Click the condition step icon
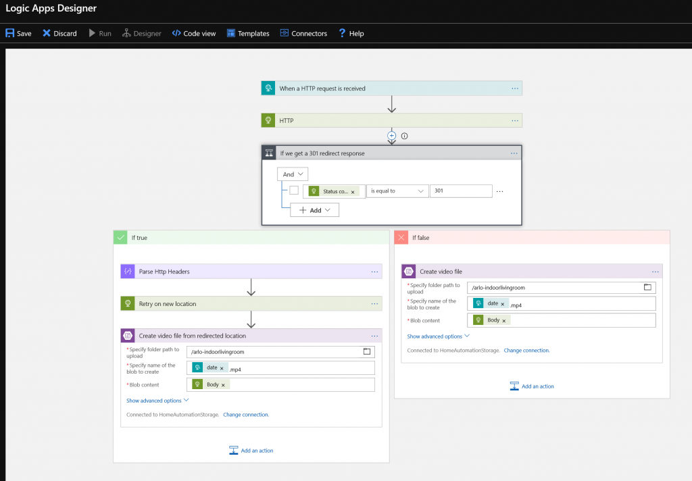This screenshot has width=692, height=481. coord(269,153)
